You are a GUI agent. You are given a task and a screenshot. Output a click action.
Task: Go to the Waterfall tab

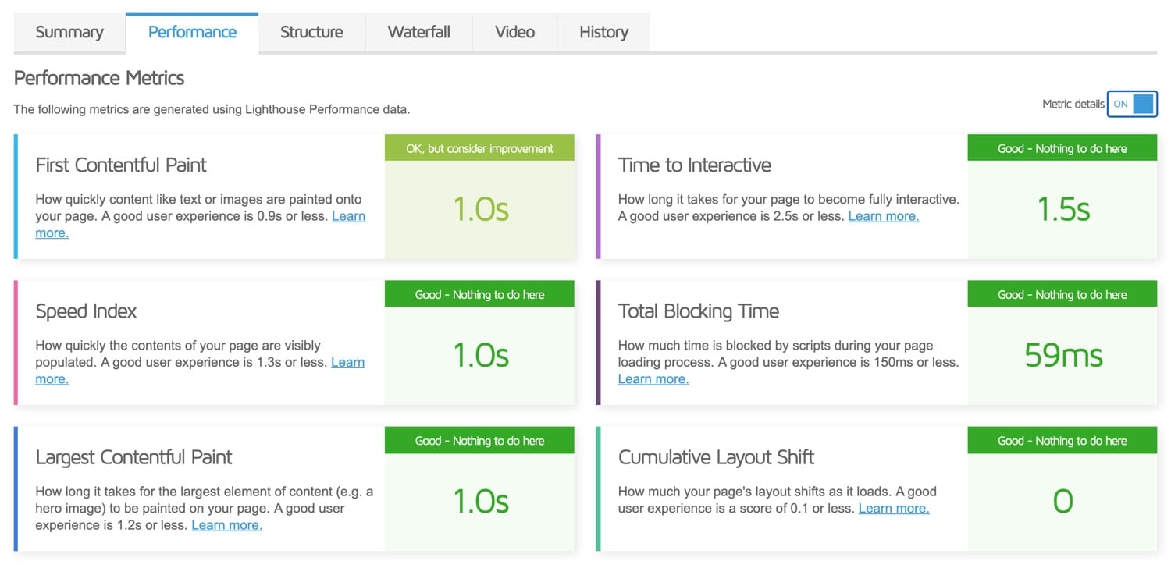click(419, 32)
